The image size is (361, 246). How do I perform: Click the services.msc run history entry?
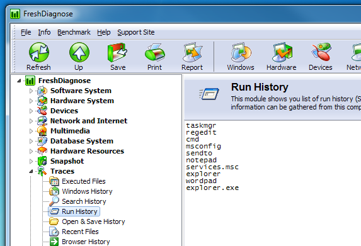212,167
